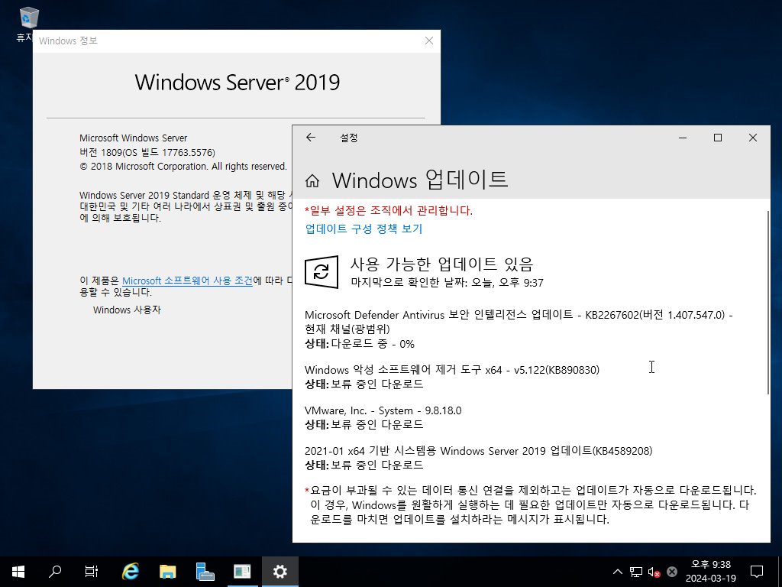Go back using the Settings back arrow
This screenshot has width=782, height=587.
(311, 138)
